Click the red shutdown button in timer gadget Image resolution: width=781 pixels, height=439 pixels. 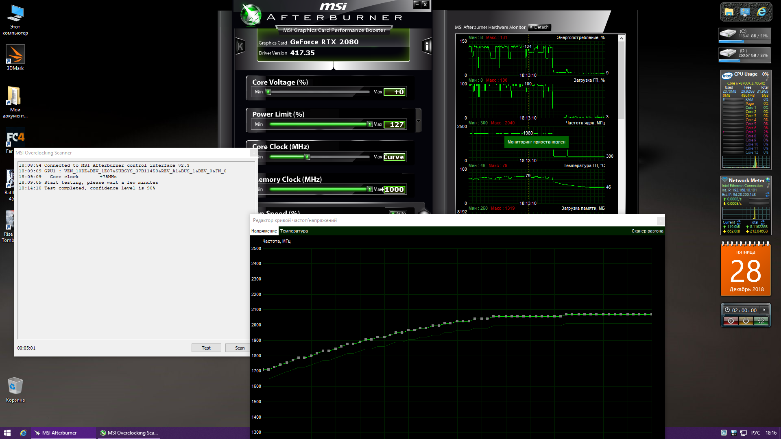click(x=731, y=321)
